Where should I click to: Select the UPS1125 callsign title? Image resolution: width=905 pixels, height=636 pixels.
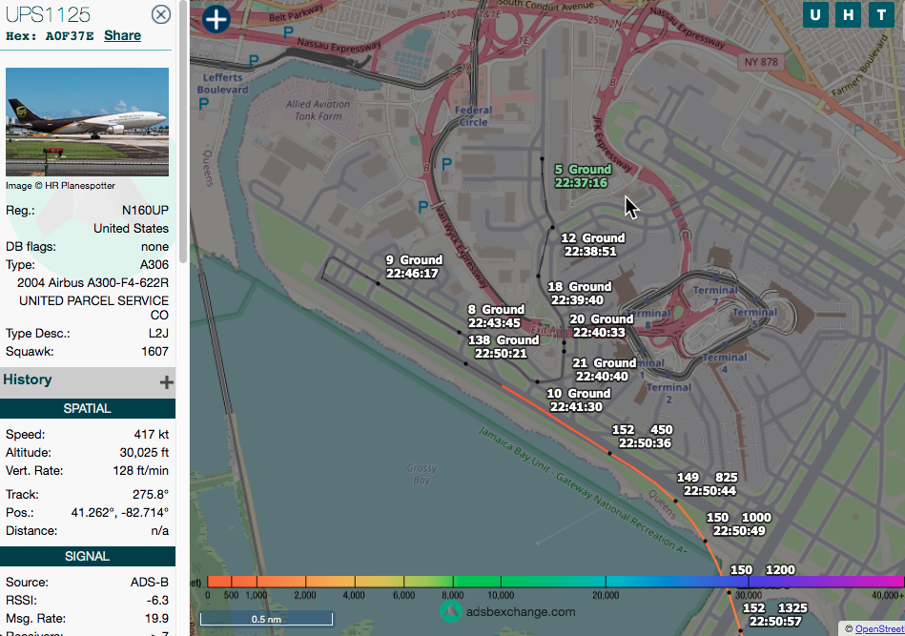(x=48, y=14)
